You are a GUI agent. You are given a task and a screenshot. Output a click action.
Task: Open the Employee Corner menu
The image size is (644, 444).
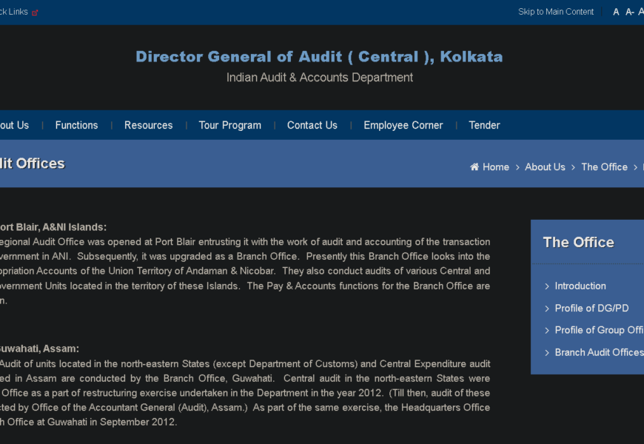(403, 125)
